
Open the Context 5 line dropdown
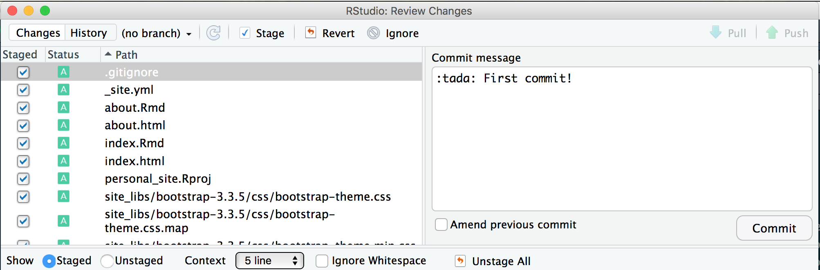tap(269, 261)
